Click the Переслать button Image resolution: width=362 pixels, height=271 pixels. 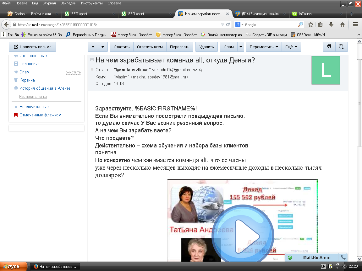180,47
